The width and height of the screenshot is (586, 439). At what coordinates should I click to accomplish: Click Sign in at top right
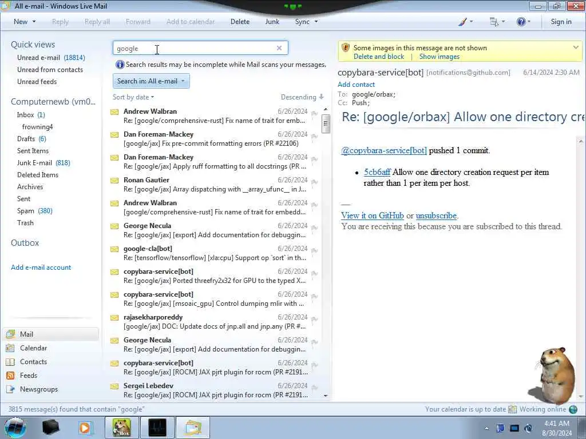tap(561, 22)
